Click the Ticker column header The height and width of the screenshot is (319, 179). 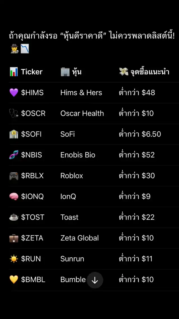[32, 72]
